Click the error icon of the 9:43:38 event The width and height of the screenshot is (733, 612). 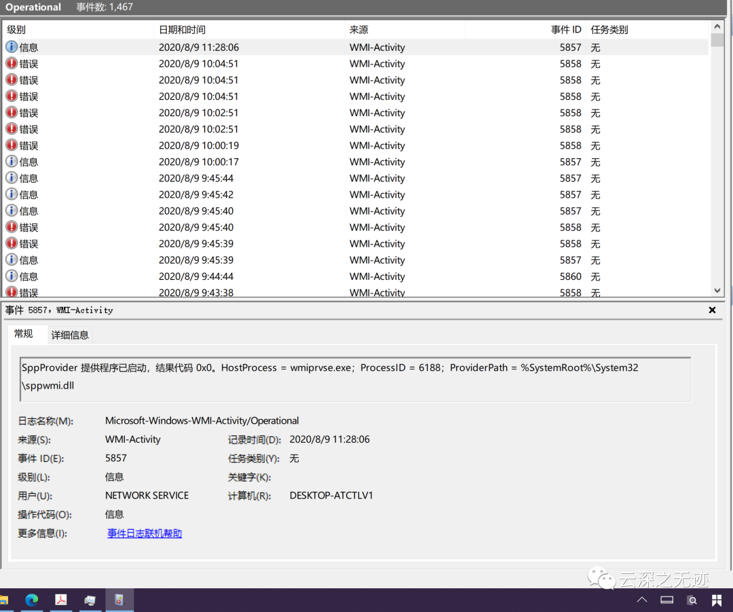click(12, 291)
